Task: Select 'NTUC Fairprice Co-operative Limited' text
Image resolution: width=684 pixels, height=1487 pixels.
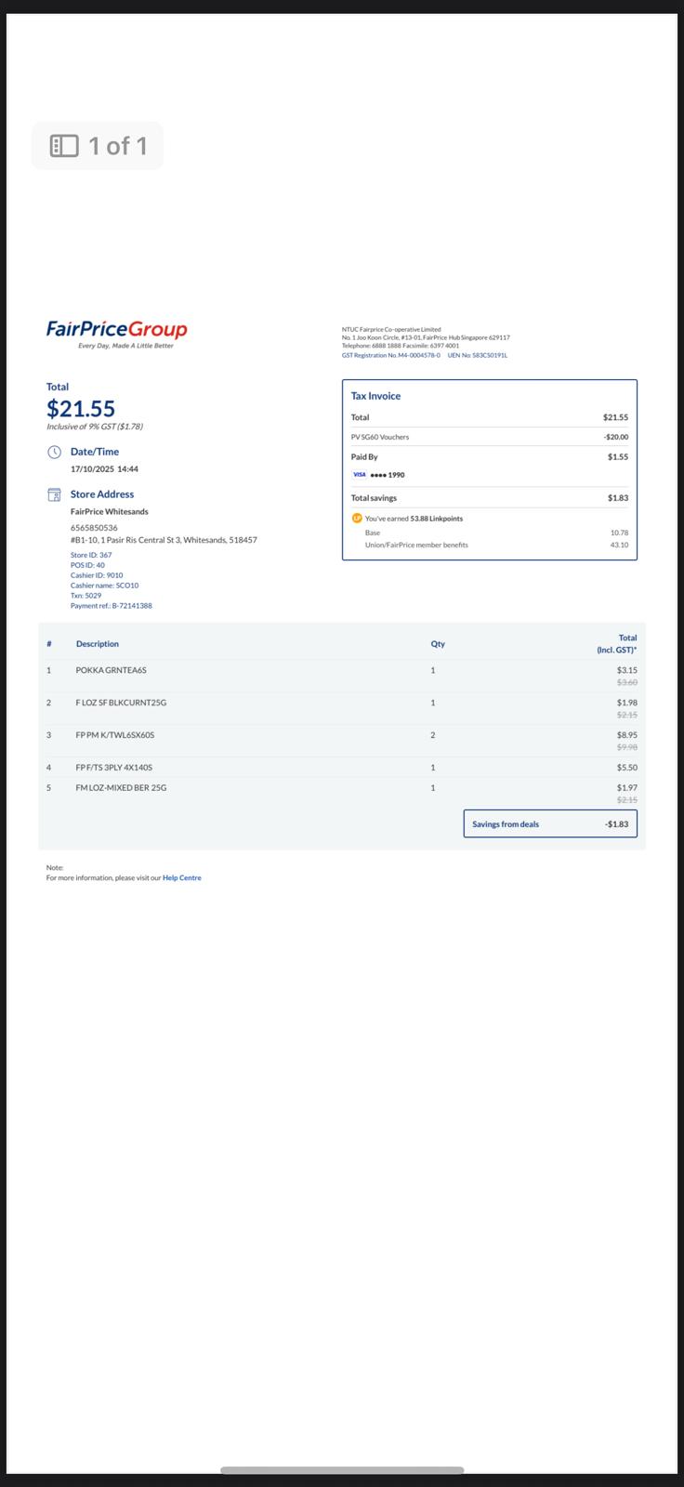Action: (391, 330)
